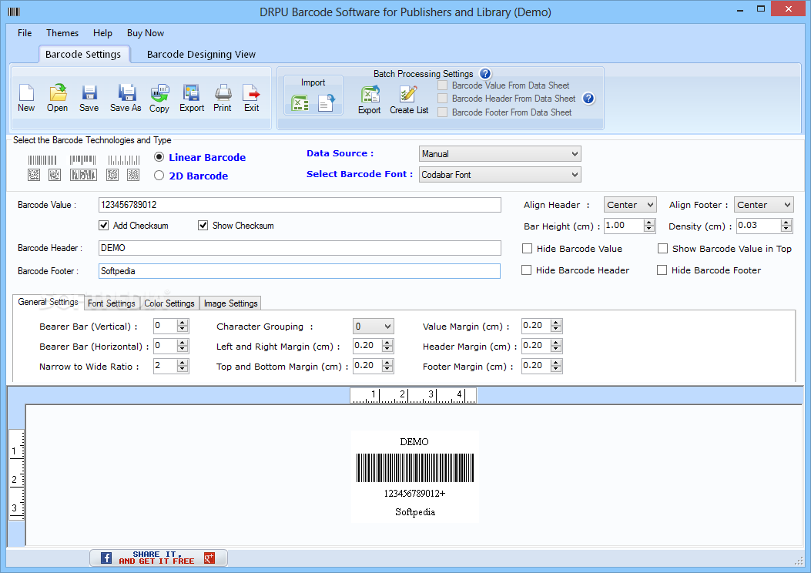The image size is (811, 573).
Task: Click the Barcode Value input field
Action: point(300,205)
